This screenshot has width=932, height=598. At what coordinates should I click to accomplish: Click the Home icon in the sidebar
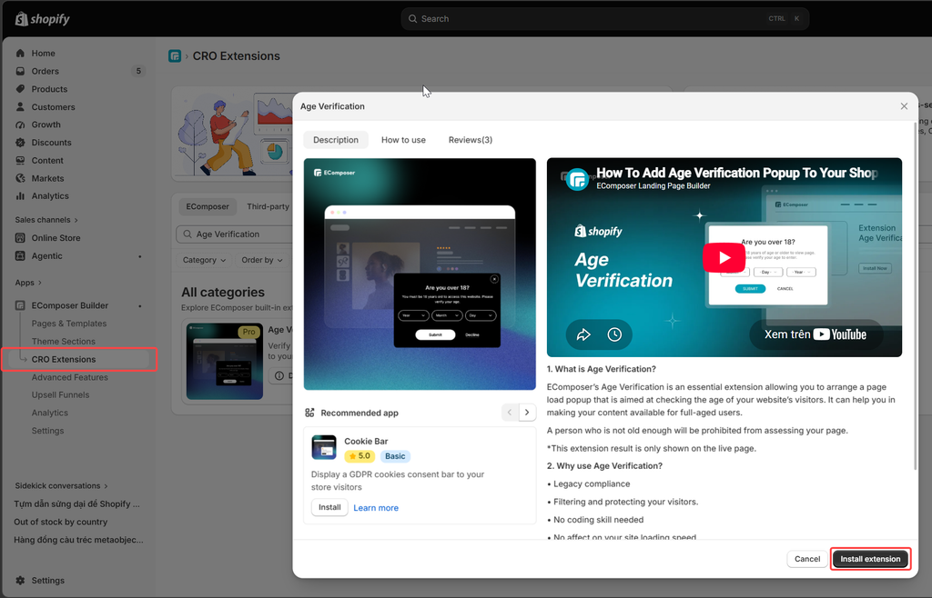(20, 53)
